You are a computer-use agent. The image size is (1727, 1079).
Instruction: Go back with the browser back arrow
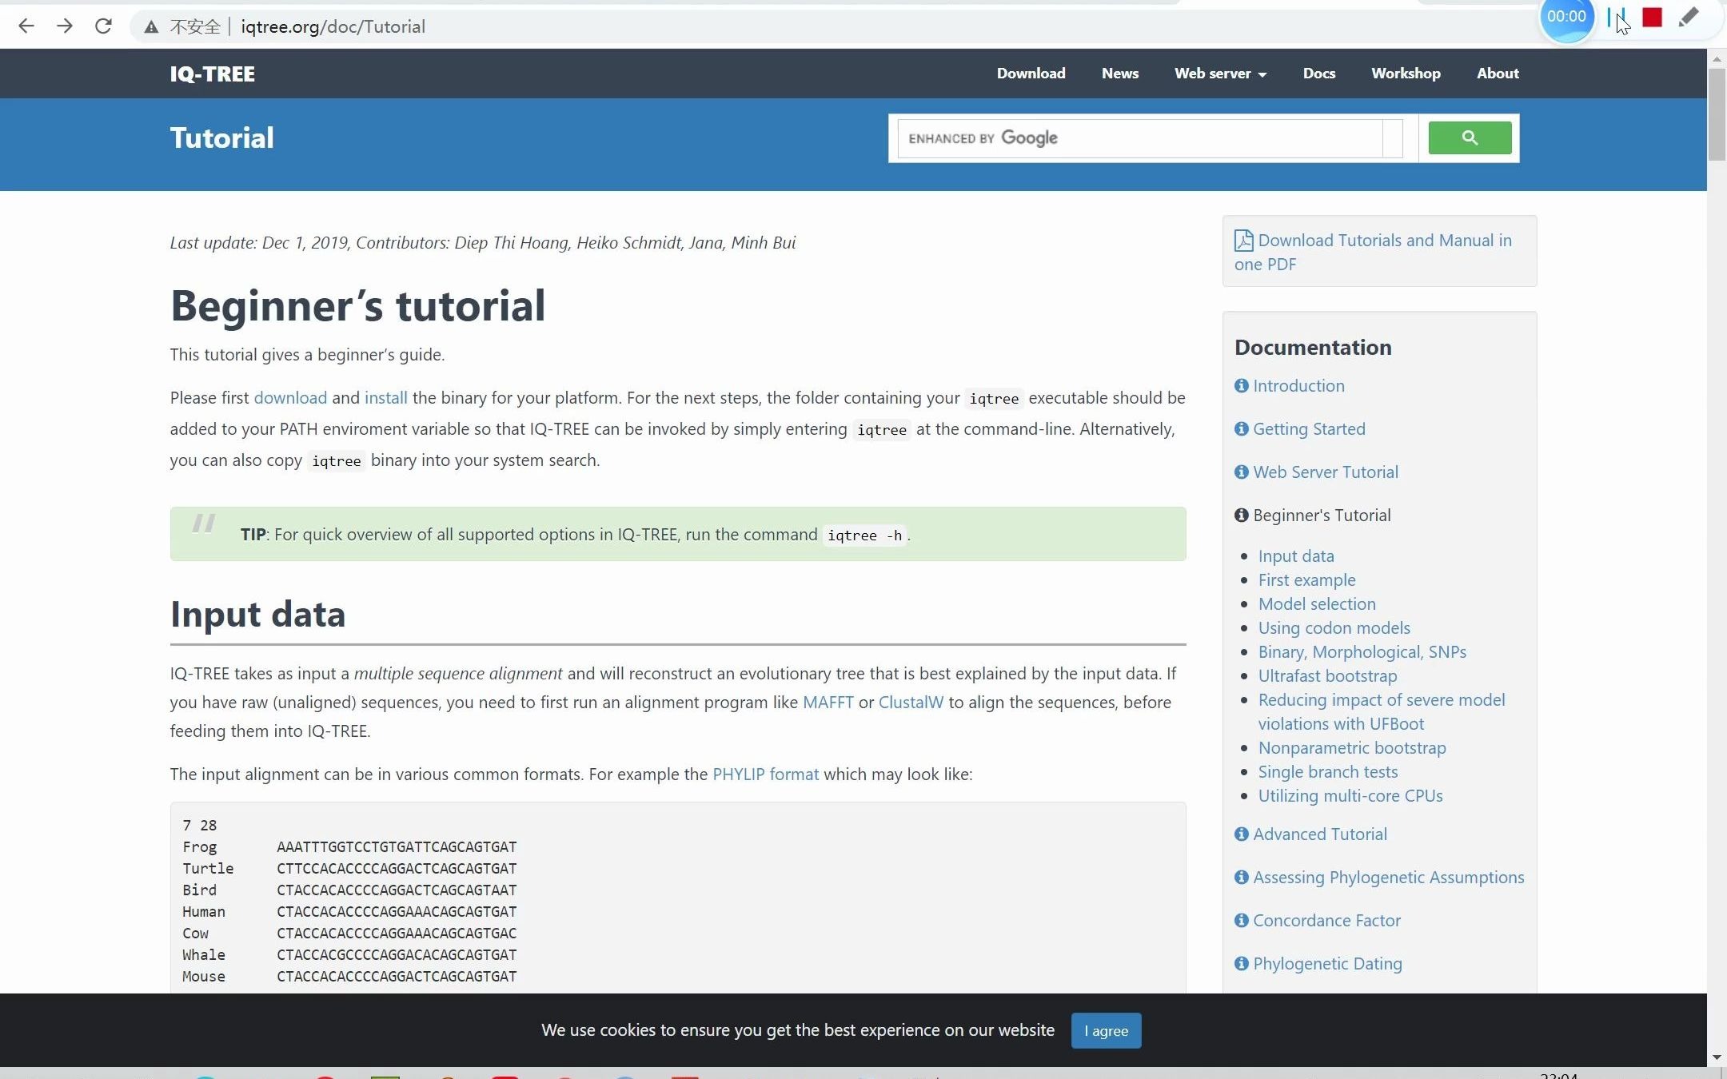click(26, 26)
